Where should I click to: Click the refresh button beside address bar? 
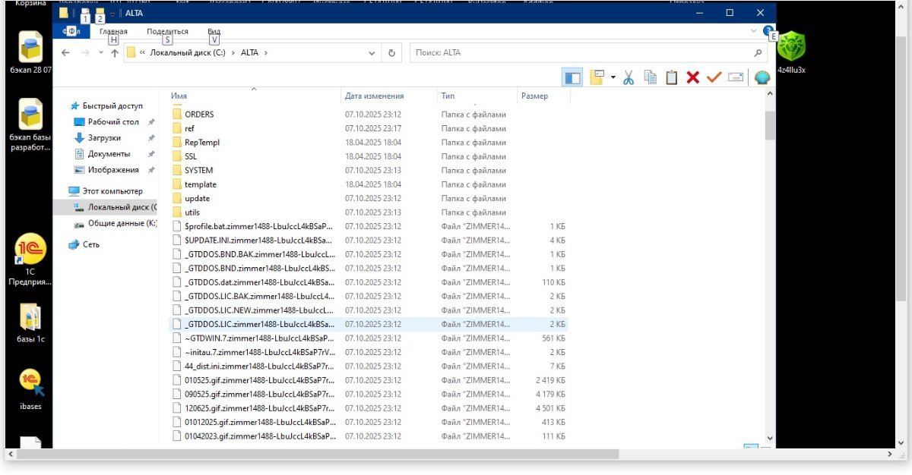pyautogui.click(x=391, y=53)
